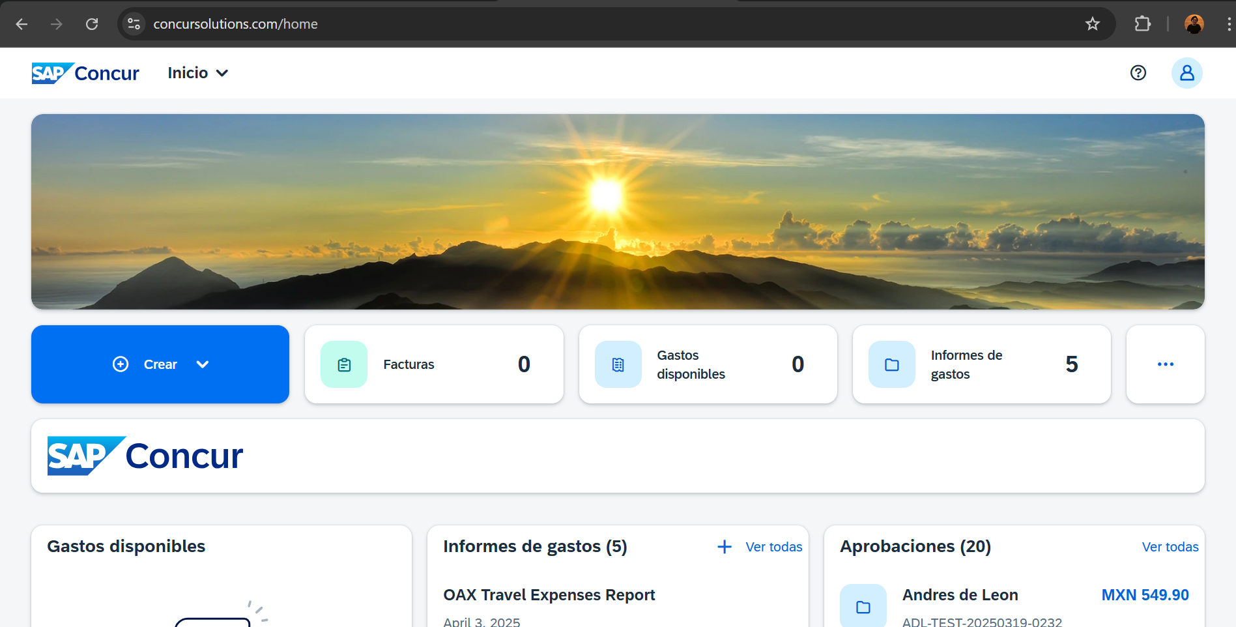Open OAX Travel Expenses Report
Screen dimensions: 1236x627
(549, 595)
